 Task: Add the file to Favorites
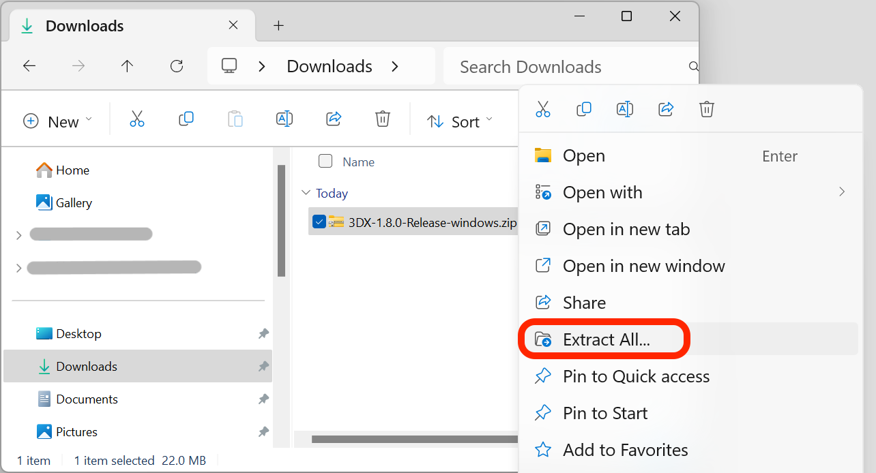point(625,449)
